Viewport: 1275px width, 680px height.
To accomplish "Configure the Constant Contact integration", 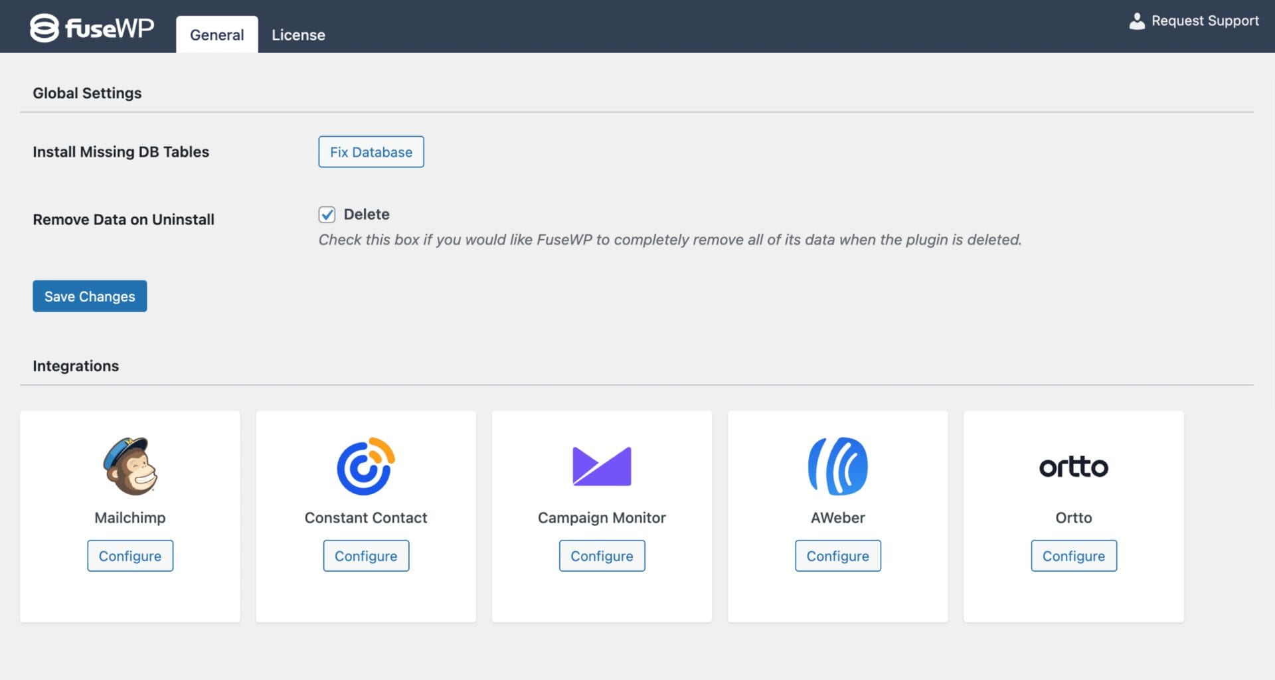I will pos(366,556).
